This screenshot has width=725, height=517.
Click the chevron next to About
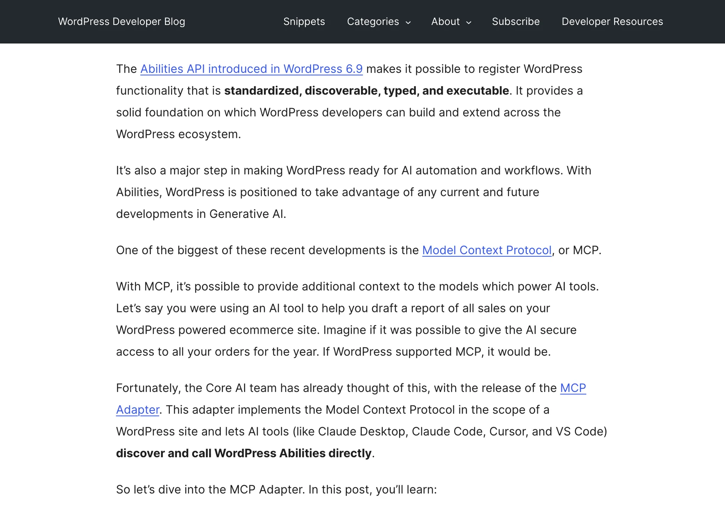click(x=469, y=23)
